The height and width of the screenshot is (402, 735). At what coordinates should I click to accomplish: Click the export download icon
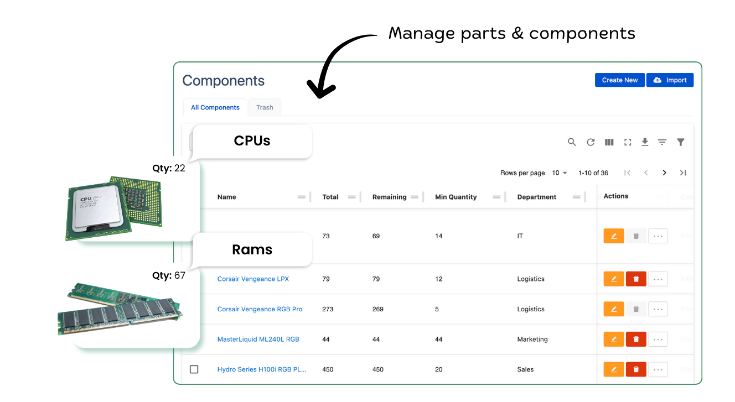pyautogui.click(x=645, y=142)
